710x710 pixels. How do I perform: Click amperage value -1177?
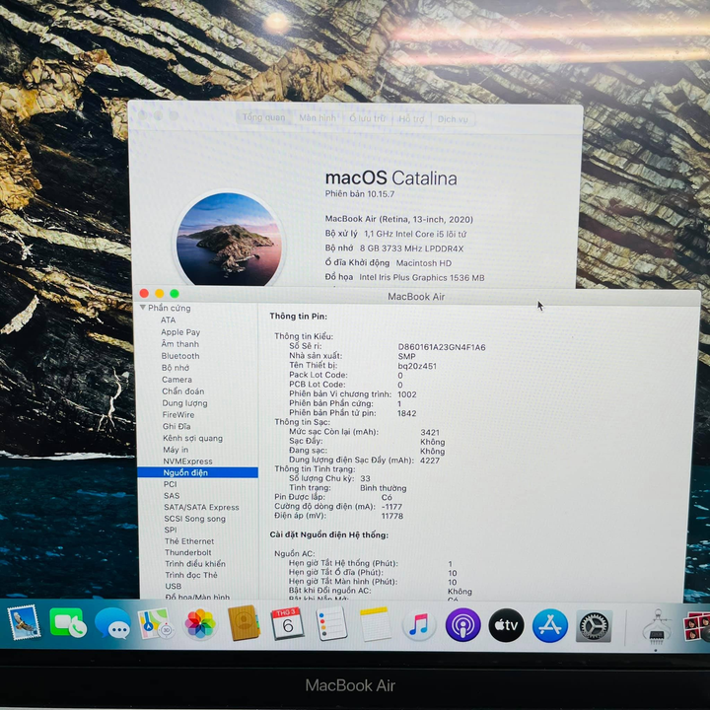(x=391, y=507)
